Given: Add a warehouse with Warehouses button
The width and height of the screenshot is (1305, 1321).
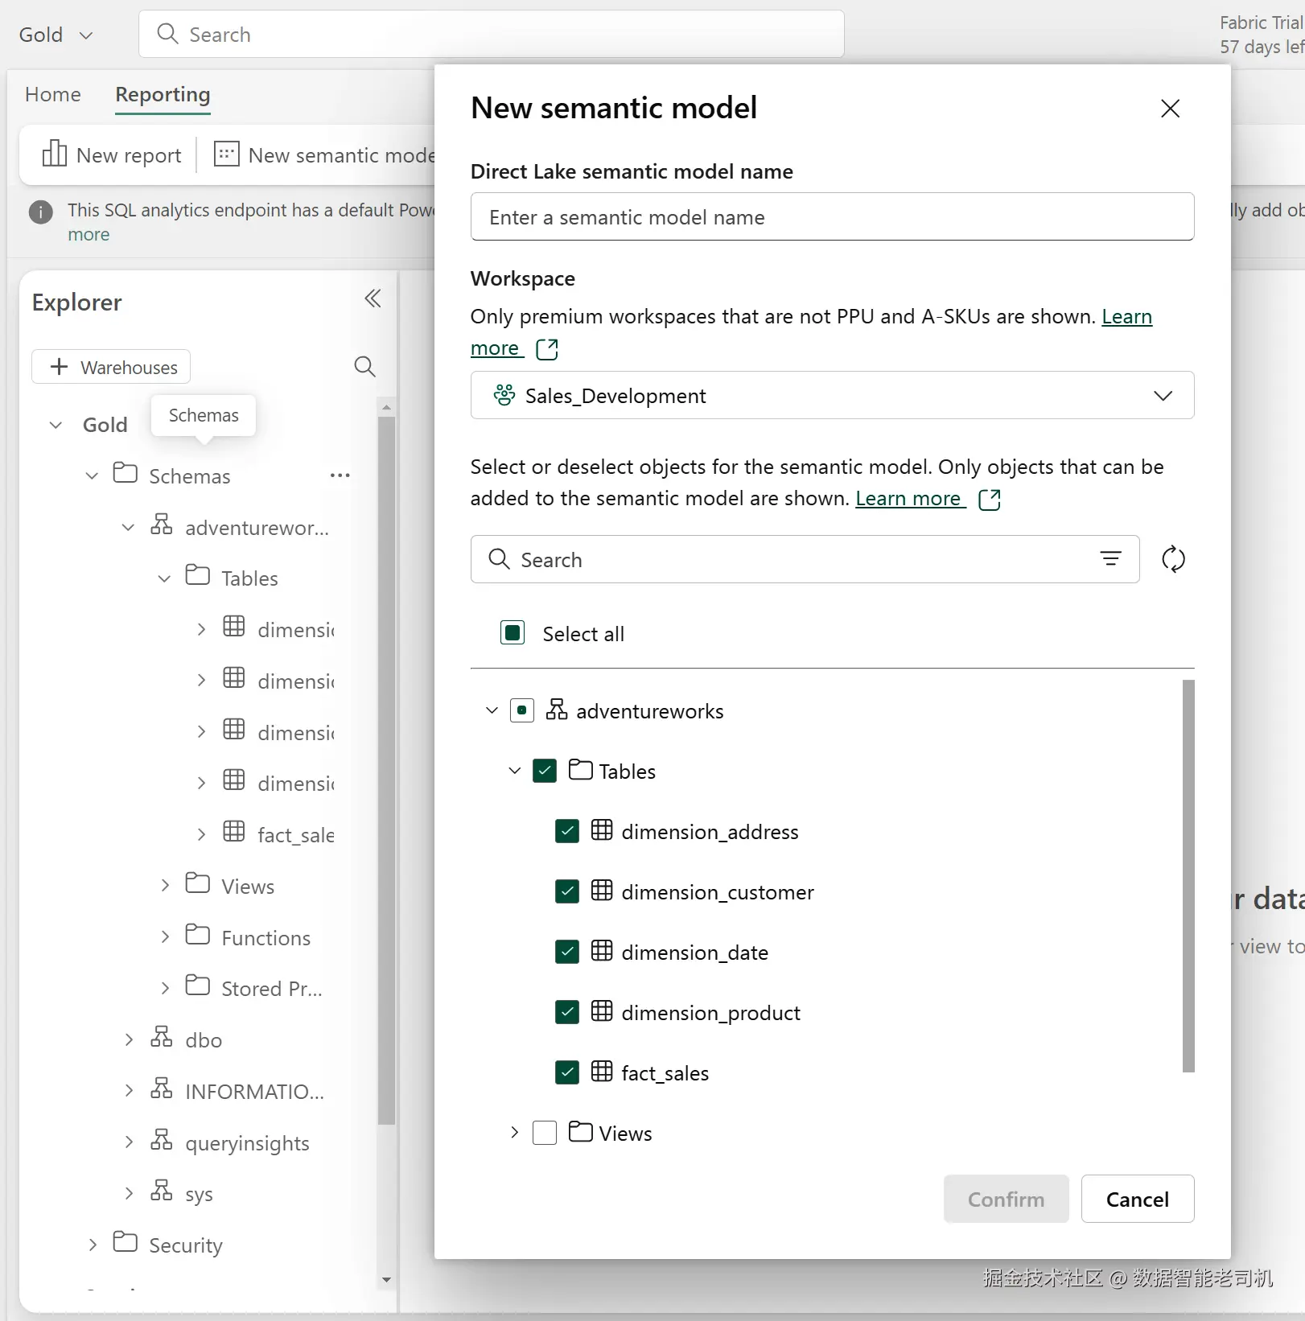Looking at the screenshot, I should pos(111,367).
